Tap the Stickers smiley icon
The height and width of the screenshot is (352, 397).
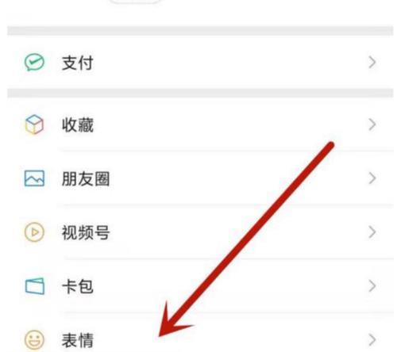pyautogui.click(x=34, y=339)
